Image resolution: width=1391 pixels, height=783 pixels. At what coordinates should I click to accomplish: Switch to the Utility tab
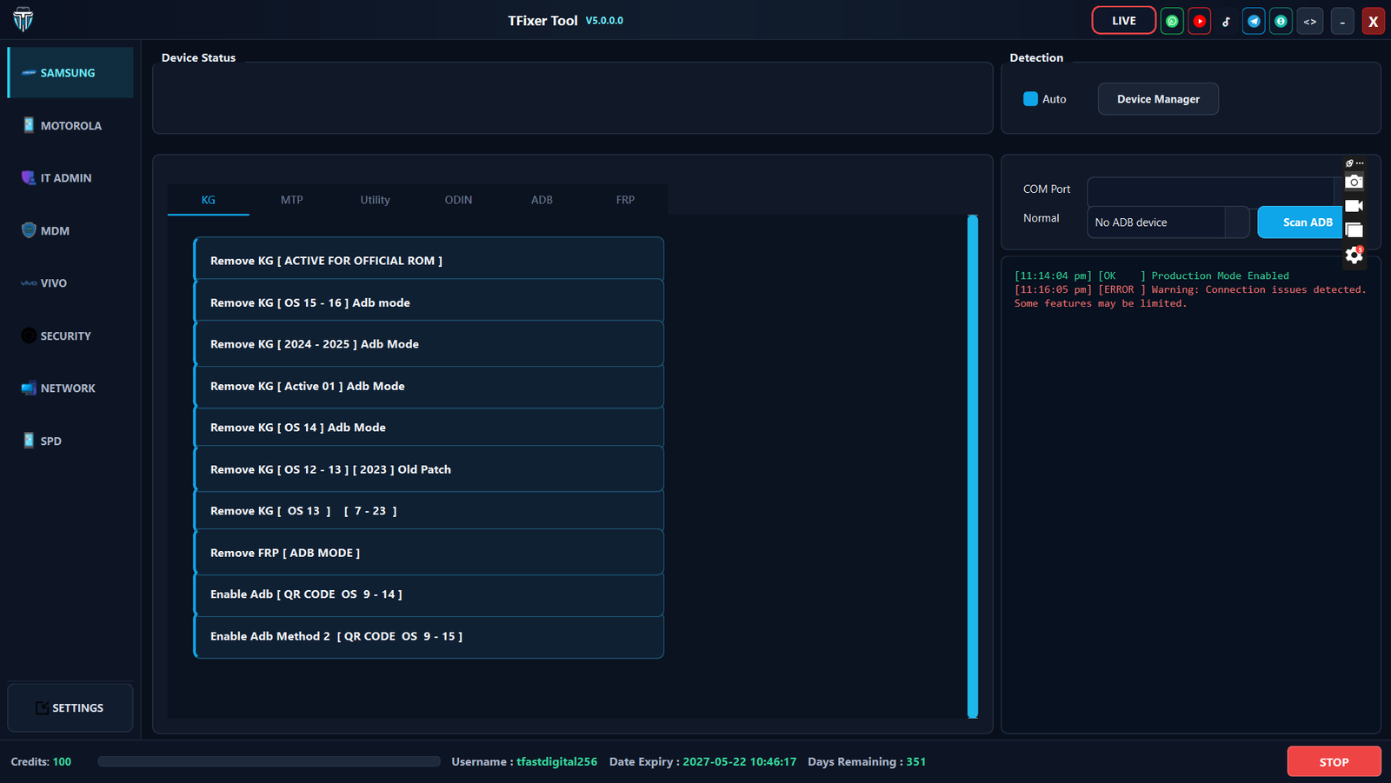(x=376, y=200)
